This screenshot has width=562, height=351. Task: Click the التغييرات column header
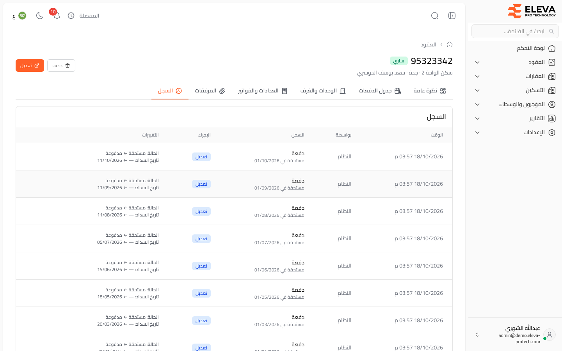pos(150,135)
